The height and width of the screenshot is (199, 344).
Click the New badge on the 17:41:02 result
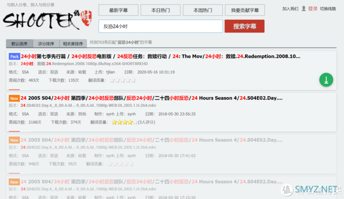14,140
